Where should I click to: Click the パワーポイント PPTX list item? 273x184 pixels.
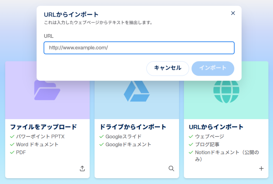(40, 136)
